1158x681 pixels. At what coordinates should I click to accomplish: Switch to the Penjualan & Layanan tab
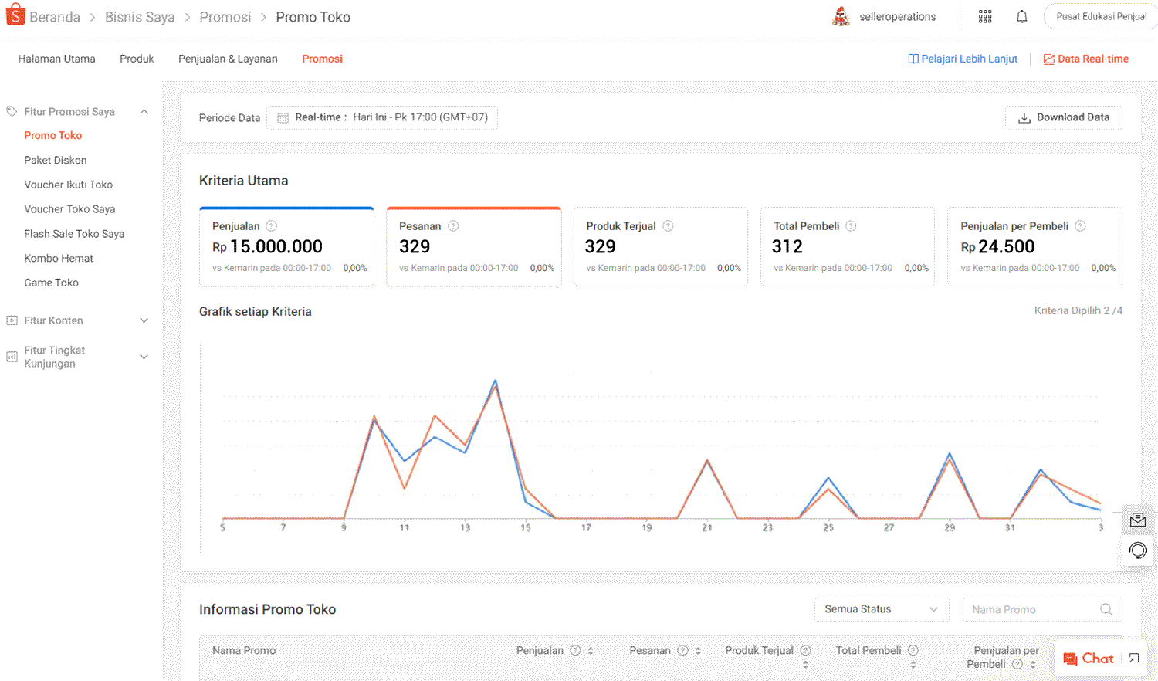[228, 59]
